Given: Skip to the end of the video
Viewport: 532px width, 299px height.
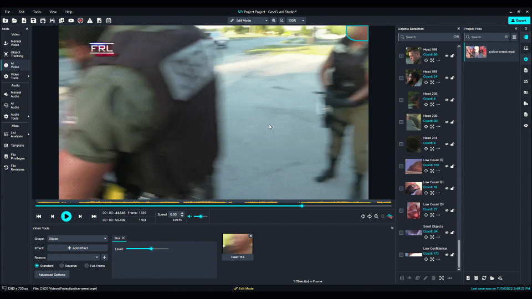Looking at the screenshot, I should [x=94, y=216].
